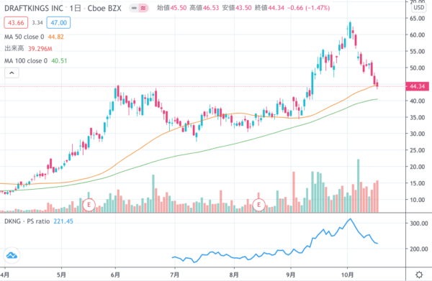Click the 終値 closing value 44.34 in header
Viewport: 432px width, 281px height.
[x=276, y=8]
